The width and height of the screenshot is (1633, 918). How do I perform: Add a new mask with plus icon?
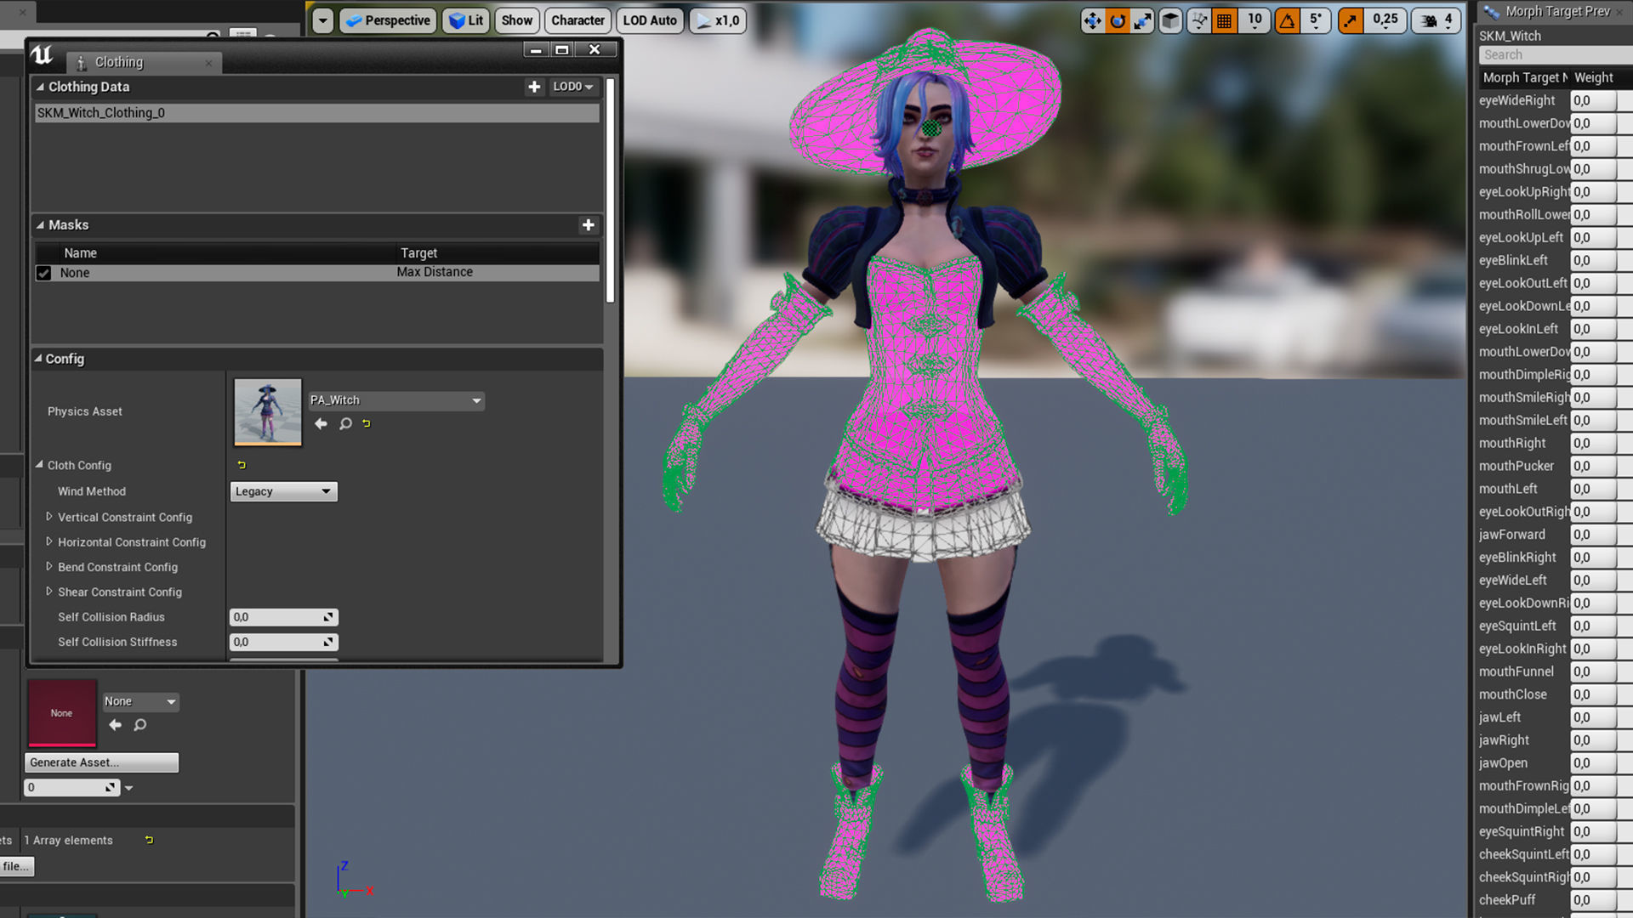[x=588, y=225]
